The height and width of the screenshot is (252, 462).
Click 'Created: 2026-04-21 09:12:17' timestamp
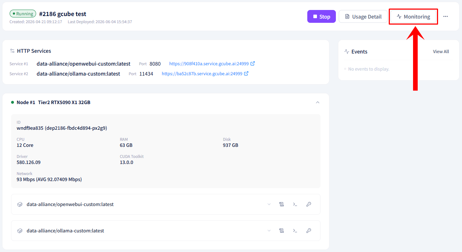pyautogui.click(x=36, y=22)
